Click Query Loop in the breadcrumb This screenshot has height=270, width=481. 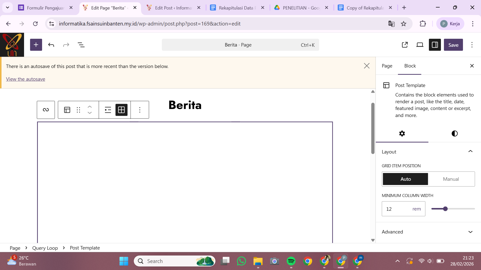(x=45, y=248)
